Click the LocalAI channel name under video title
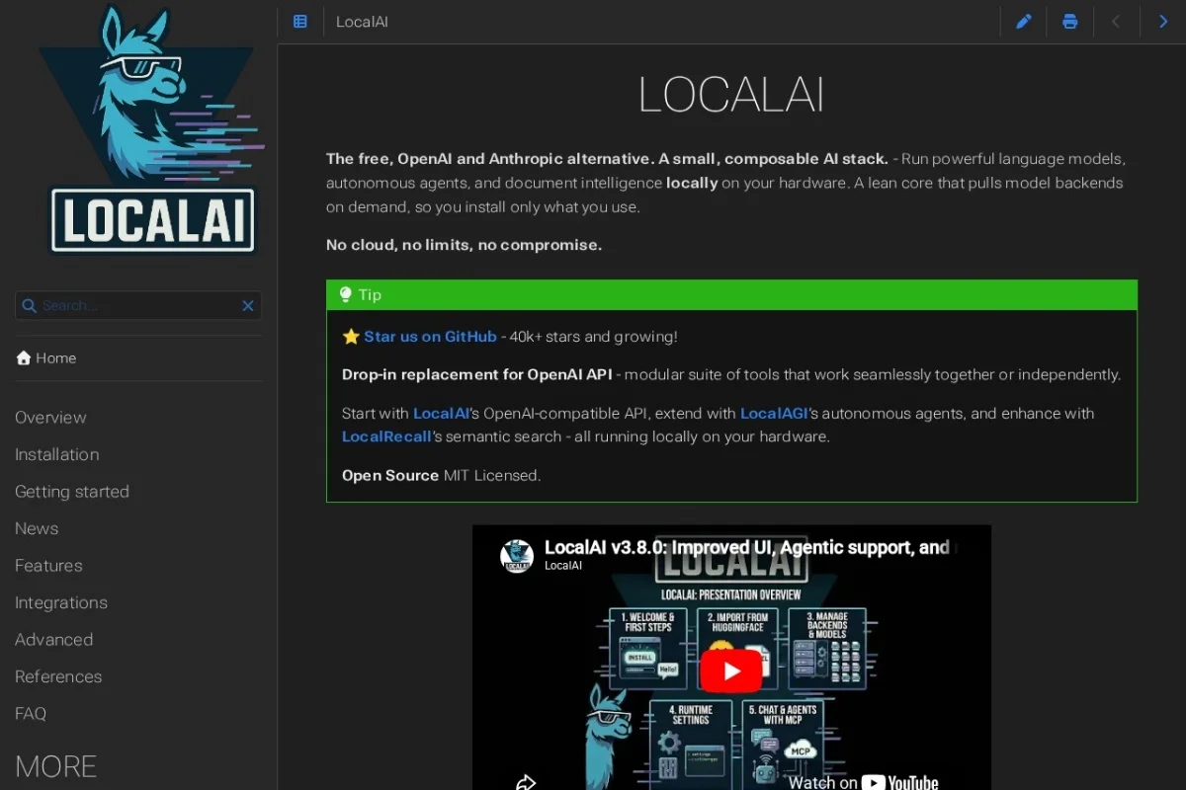Image resolution: width=1186 pixels, height=790 pixels. pyautogui.click(x=563, y=566)
